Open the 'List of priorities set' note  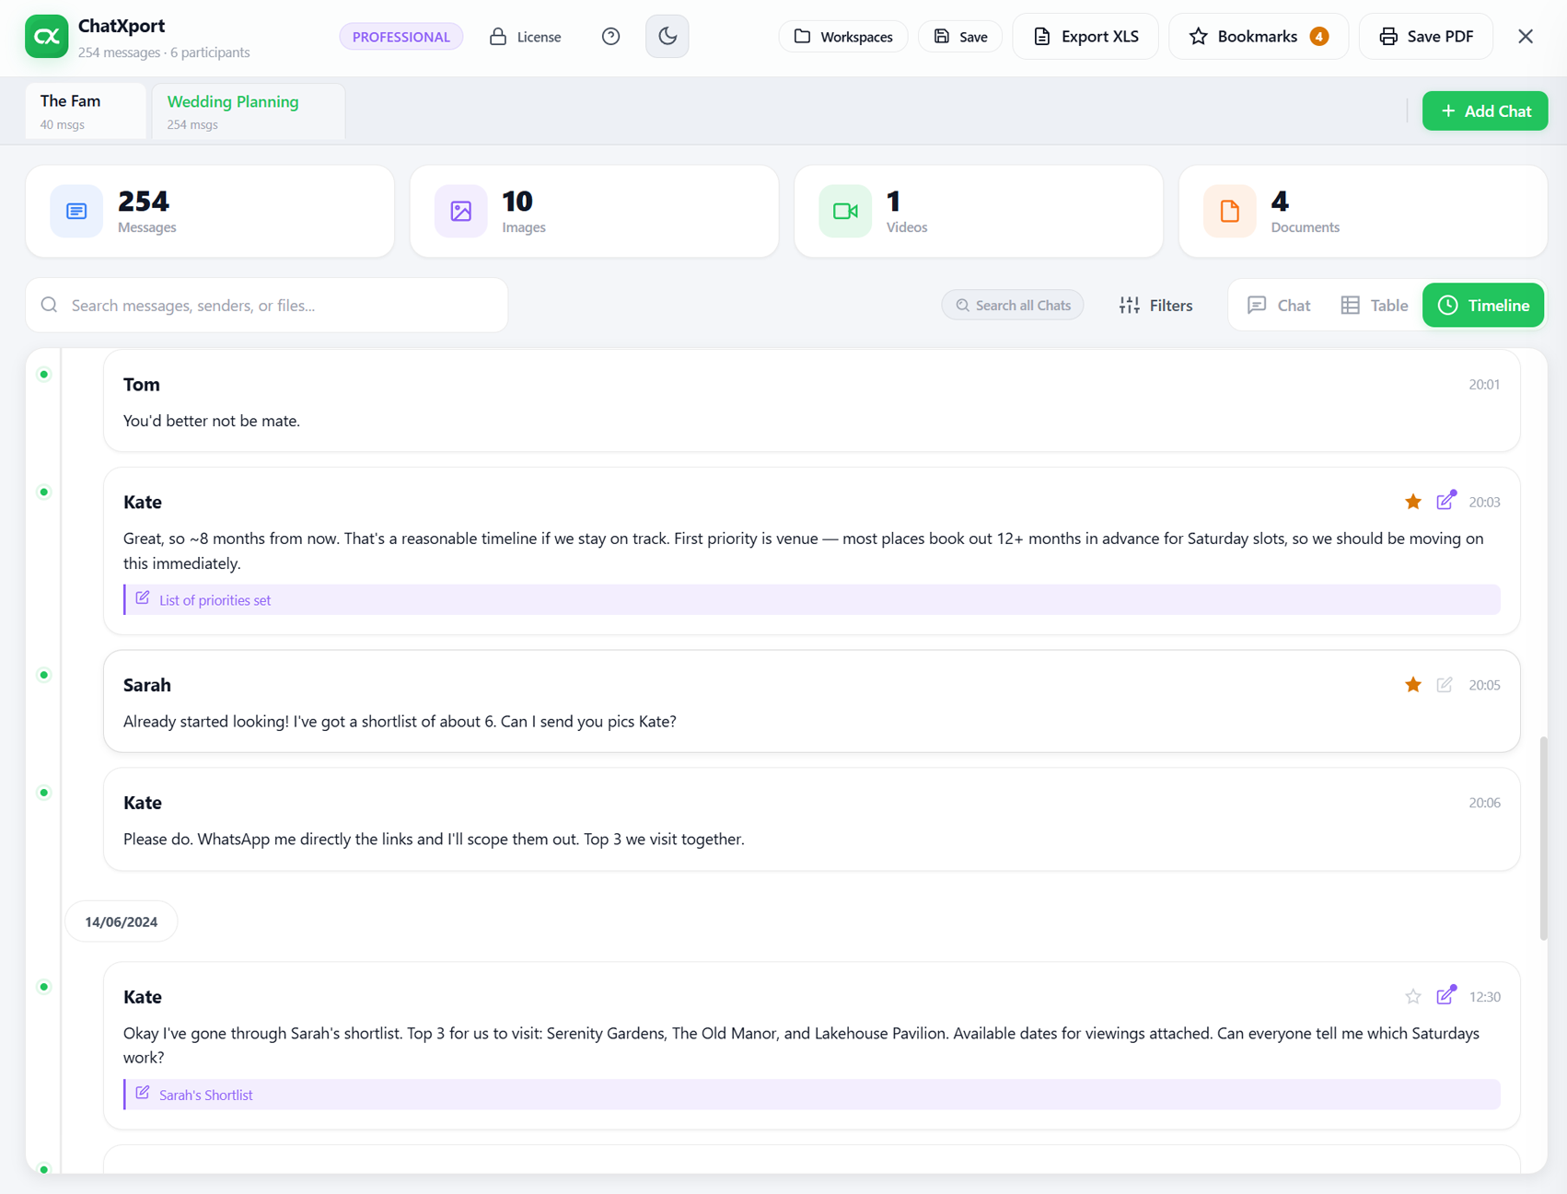click(x=812, y=600)
